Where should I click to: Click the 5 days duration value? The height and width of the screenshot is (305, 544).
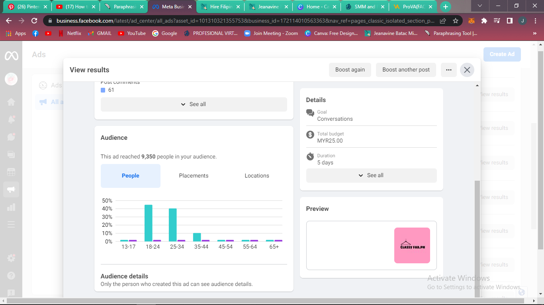click(325, 162)
